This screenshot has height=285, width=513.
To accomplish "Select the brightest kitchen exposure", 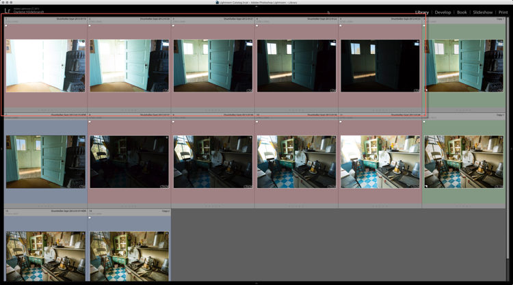I will (x=380, y=162).
